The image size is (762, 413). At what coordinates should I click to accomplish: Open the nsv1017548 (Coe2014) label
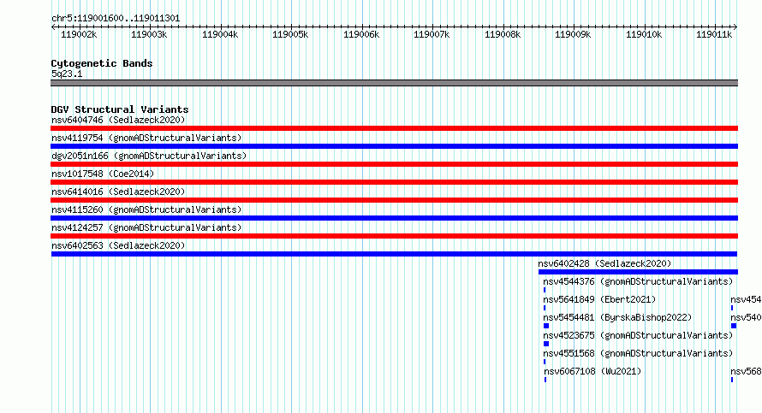103,174
